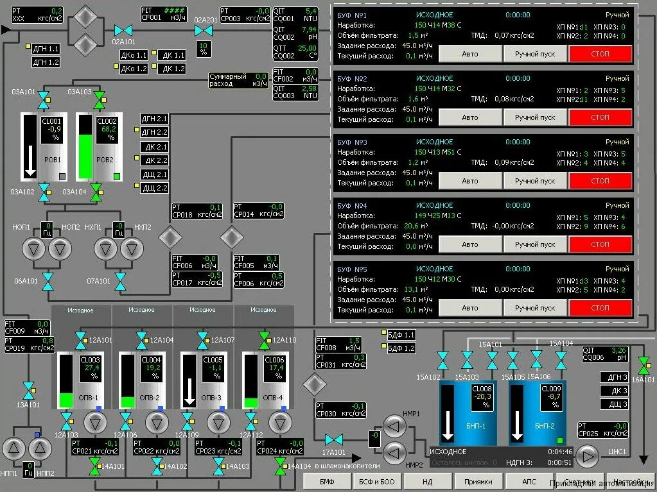Click valve 03A102 below РОВ1
The height and width of the screenshot is (492, 657).
click(44, 192)
